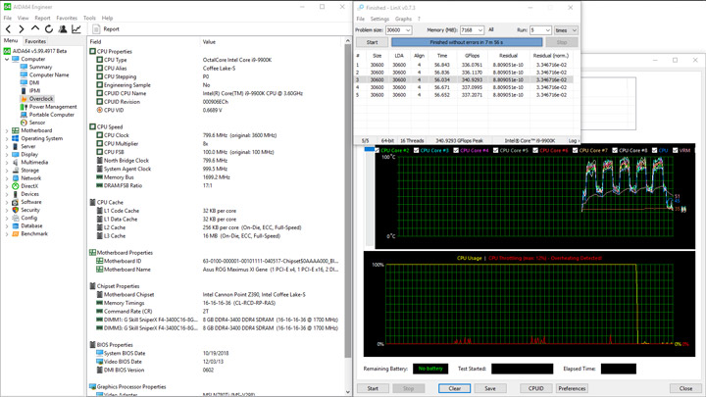Click the Preferences button

572,388
